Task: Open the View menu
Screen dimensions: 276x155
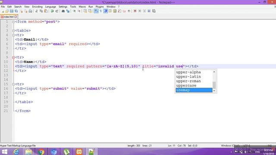Action: point(27,7)
